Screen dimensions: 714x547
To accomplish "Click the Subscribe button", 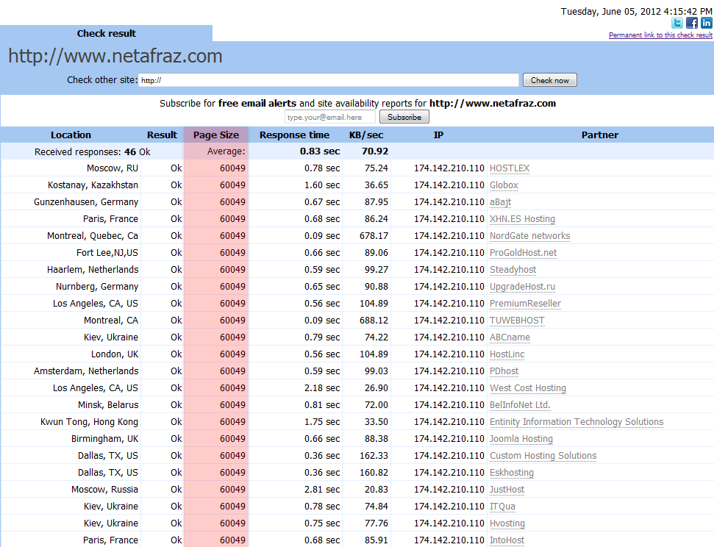I will tap(404, 117).
